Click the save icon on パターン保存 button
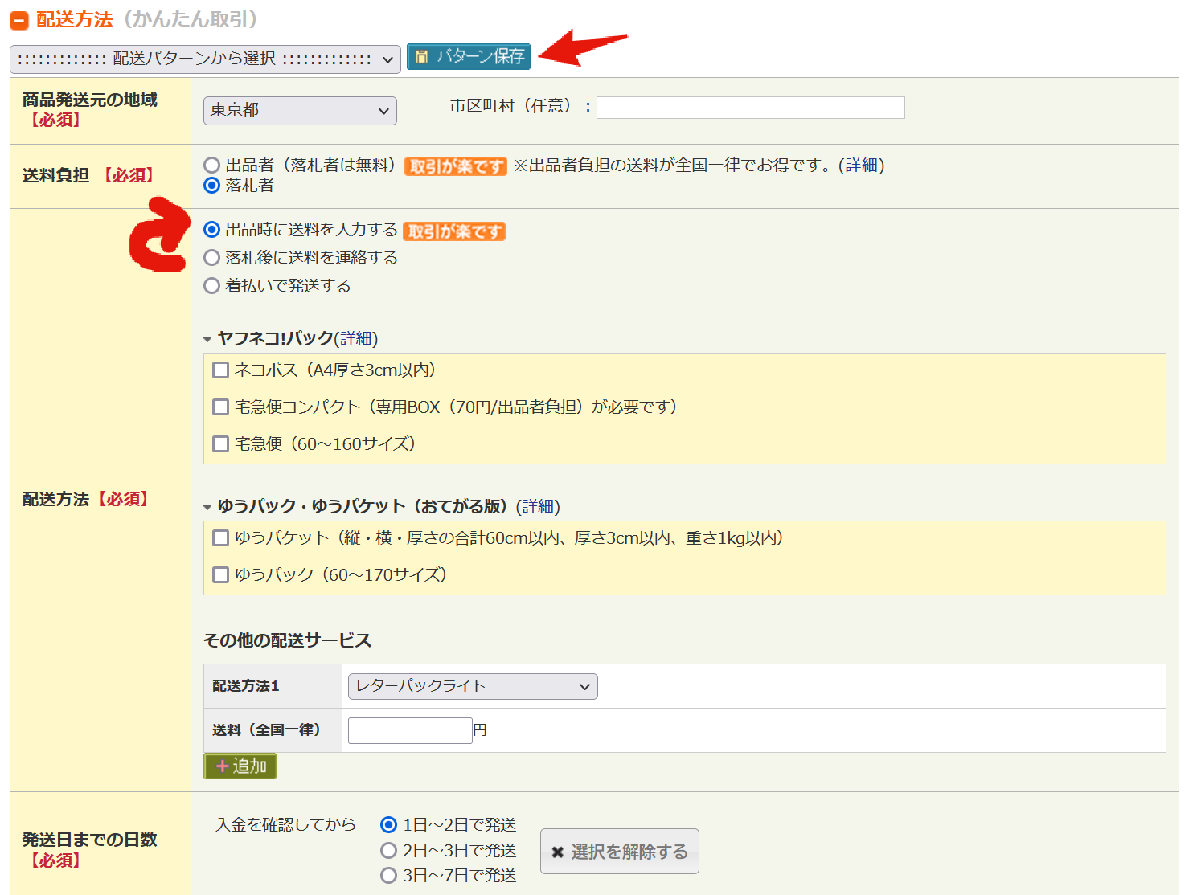The height and width of the screenshot is (895, 1193). point(424,55)
